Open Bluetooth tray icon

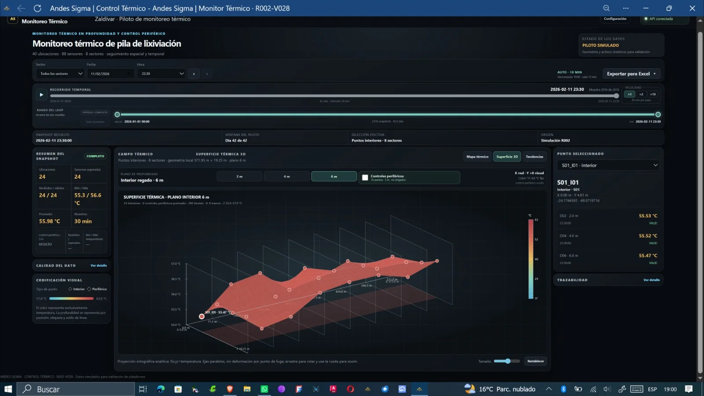(x=563, y=389)
